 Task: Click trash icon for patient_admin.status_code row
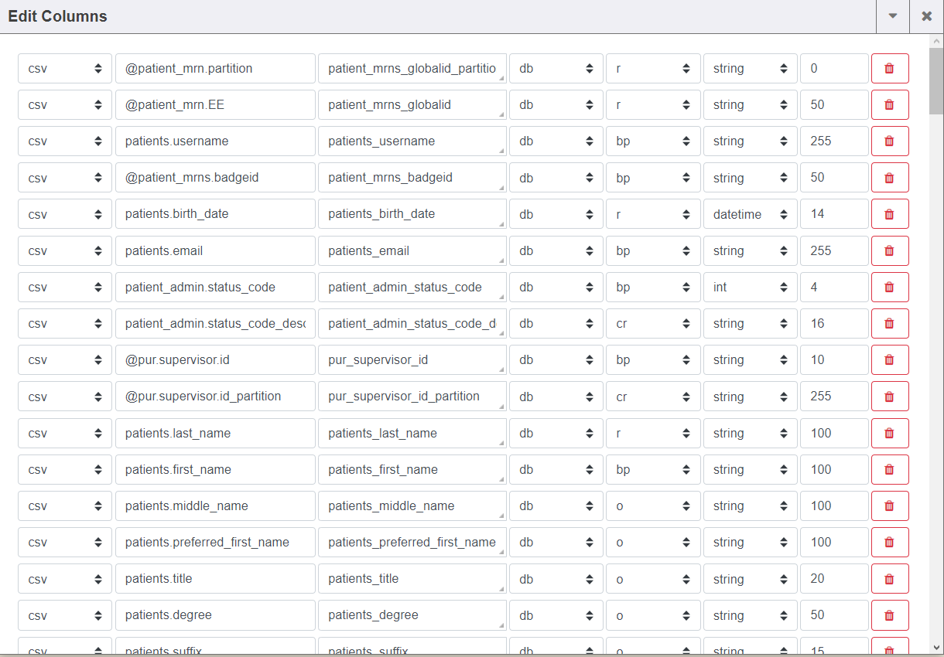[889, 287]
